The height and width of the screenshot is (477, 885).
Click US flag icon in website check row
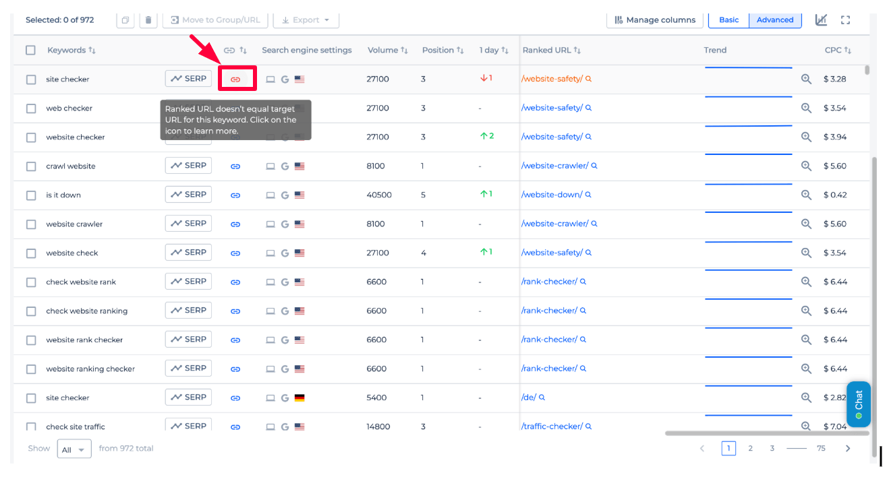pyautogui.click(x=299, y=253)
